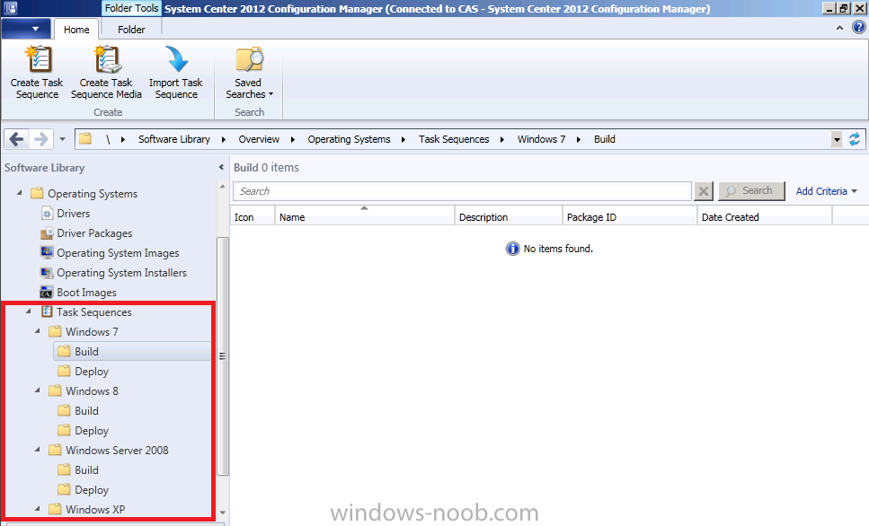Select Drivers in the tree
This screenshot has height=526, width=869.
[73, 213]
